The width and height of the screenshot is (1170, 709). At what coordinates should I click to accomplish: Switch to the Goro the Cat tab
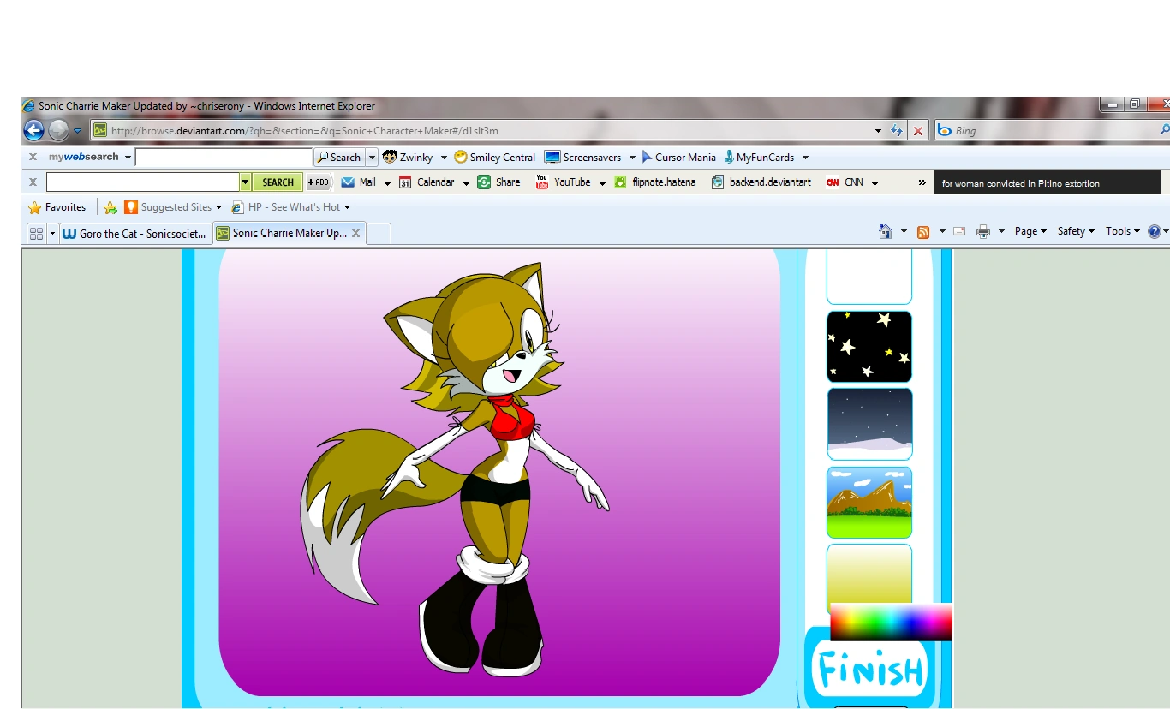(135, 234)
